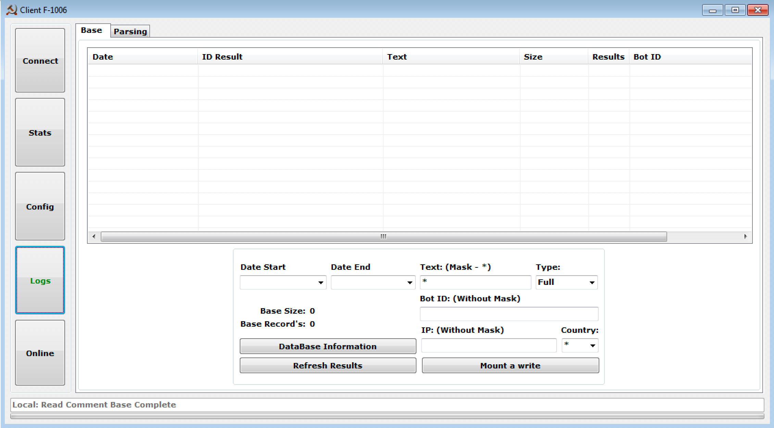Switch to the Parsing tab

[130, 32]
